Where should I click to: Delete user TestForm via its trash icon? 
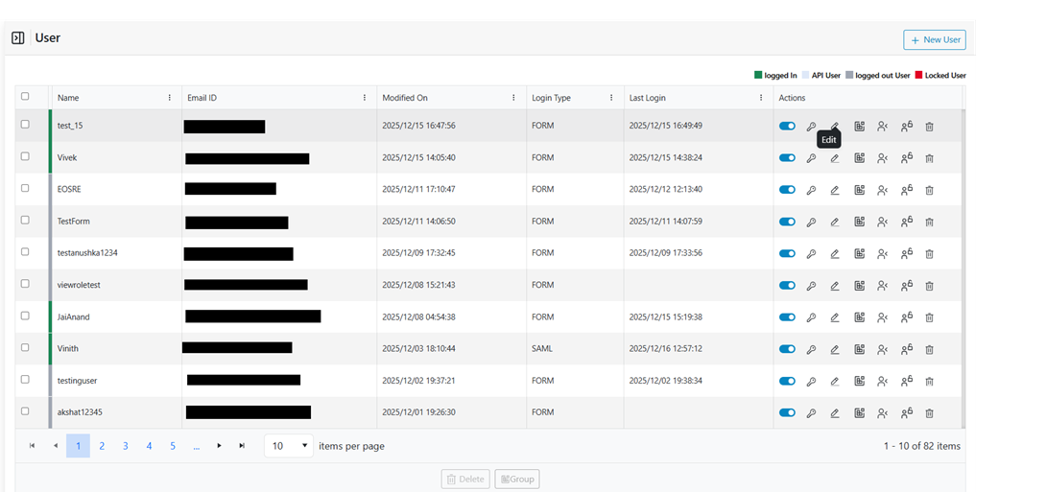point(929,222)
